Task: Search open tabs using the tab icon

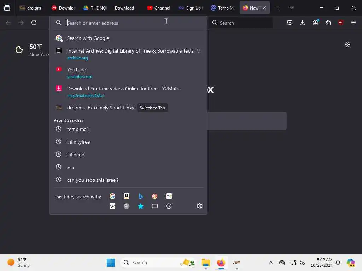Action: tap(155, 206)
